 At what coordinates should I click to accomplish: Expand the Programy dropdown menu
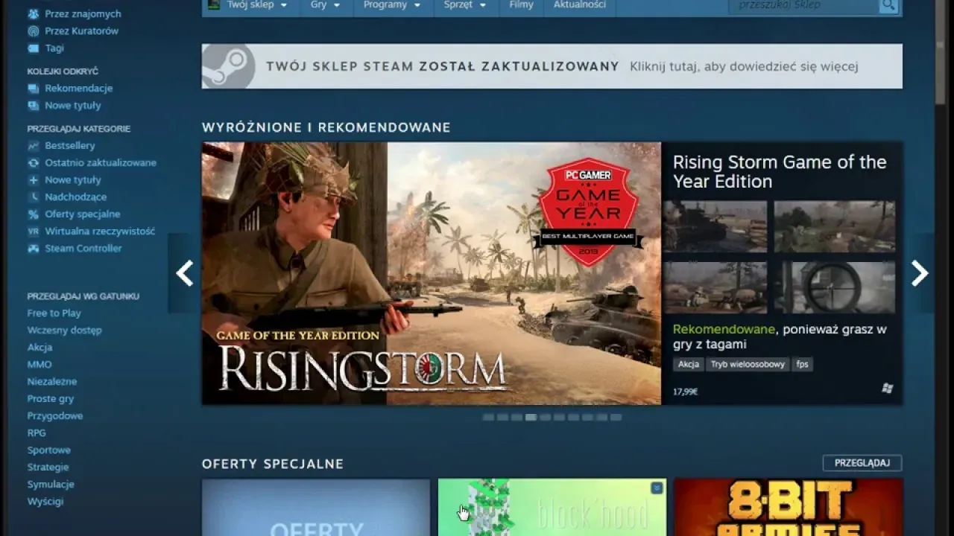(x=392, y=5)
